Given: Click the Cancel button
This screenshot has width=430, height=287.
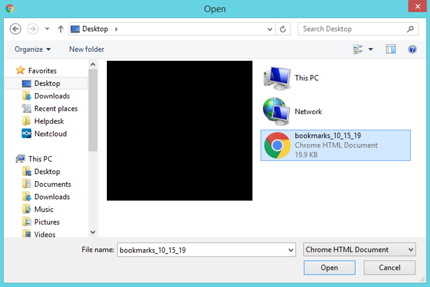Looking at the screenshot, I should coord(390,268).
